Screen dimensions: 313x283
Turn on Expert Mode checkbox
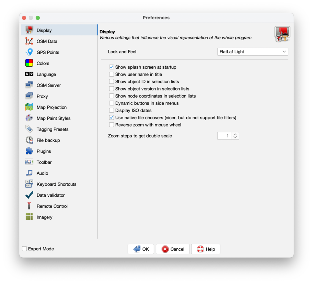click(24, 249)
